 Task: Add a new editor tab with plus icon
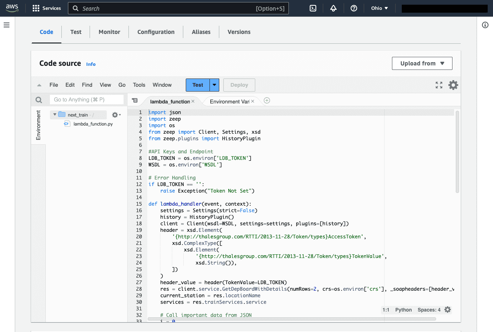coord(267,101)
